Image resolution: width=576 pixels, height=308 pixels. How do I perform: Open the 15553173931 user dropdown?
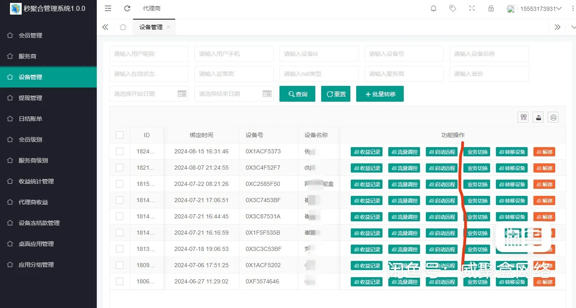tap(535, 9)
